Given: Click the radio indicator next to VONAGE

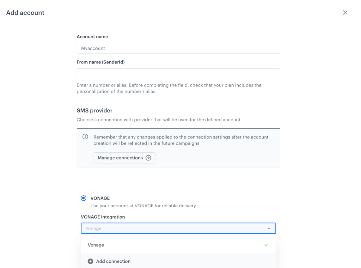Looking at the screenshot, I should [83, 198].
